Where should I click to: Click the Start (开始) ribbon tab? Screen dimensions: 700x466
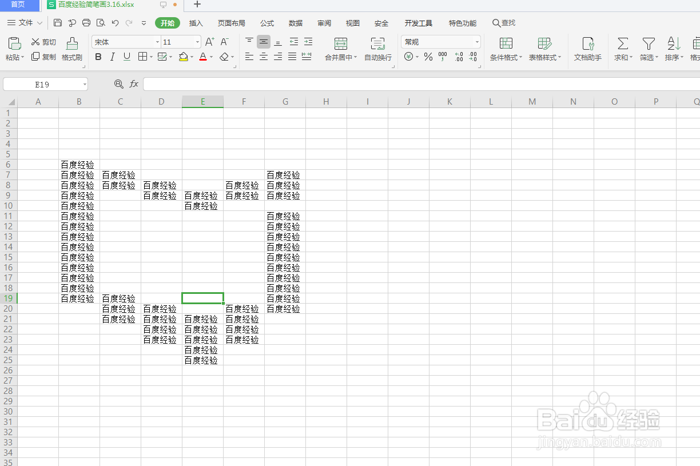click(168, 23)
